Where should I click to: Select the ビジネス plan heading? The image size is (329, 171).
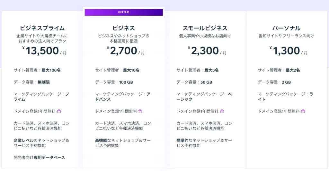[x=124, y=28]
